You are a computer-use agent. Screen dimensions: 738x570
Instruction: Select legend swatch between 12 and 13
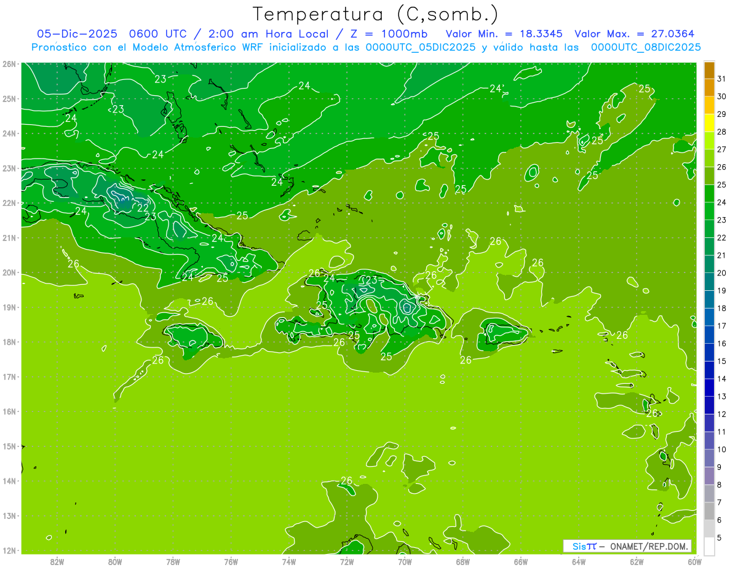[x=709, y=405]
